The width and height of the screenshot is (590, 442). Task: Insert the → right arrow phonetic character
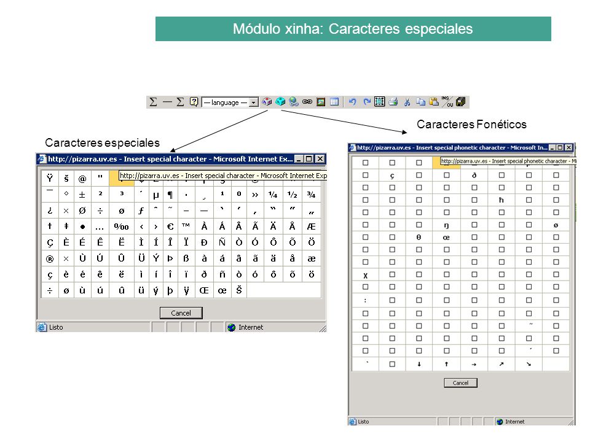coord(474,364)
